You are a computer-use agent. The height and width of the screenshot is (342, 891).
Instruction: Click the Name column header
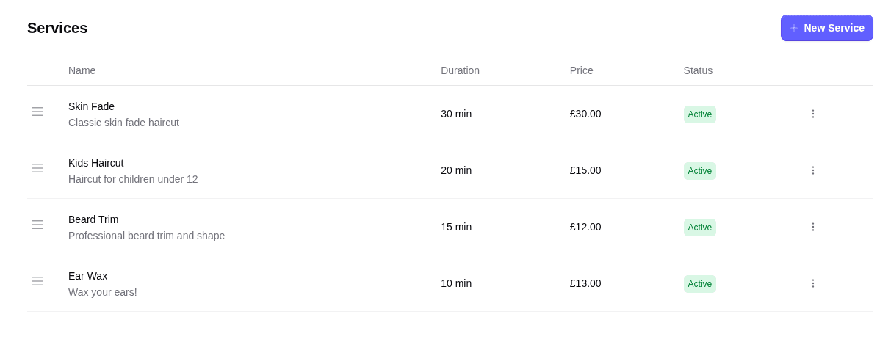click(x=82, y=70)
